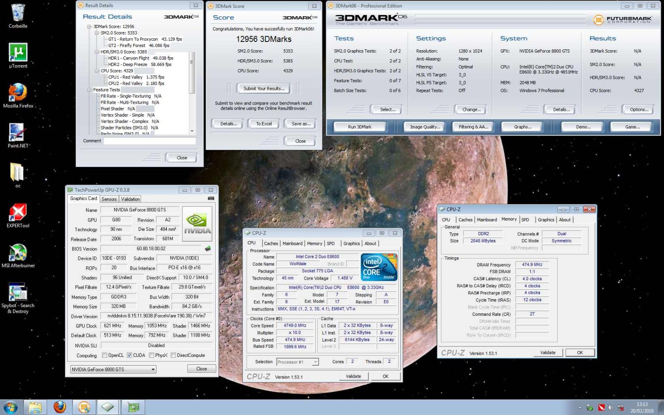Switch to Validation tab in GPU-Z
The height and width of the screenshot is (415, 664).
coord(130,199)
